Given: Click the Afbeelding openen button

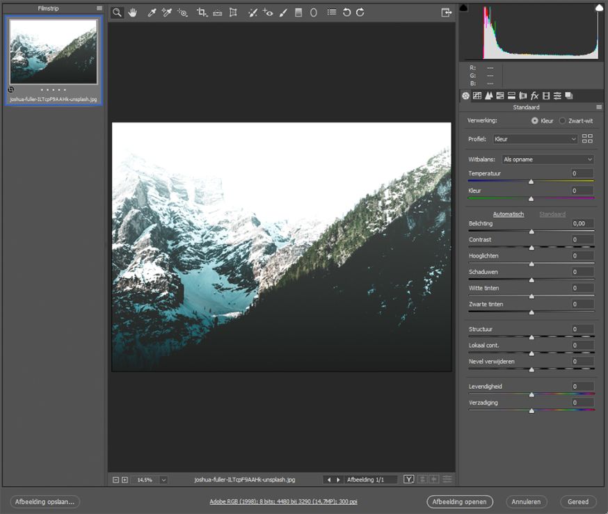Looking at the screenshot, I should click(x=460, y=501).
